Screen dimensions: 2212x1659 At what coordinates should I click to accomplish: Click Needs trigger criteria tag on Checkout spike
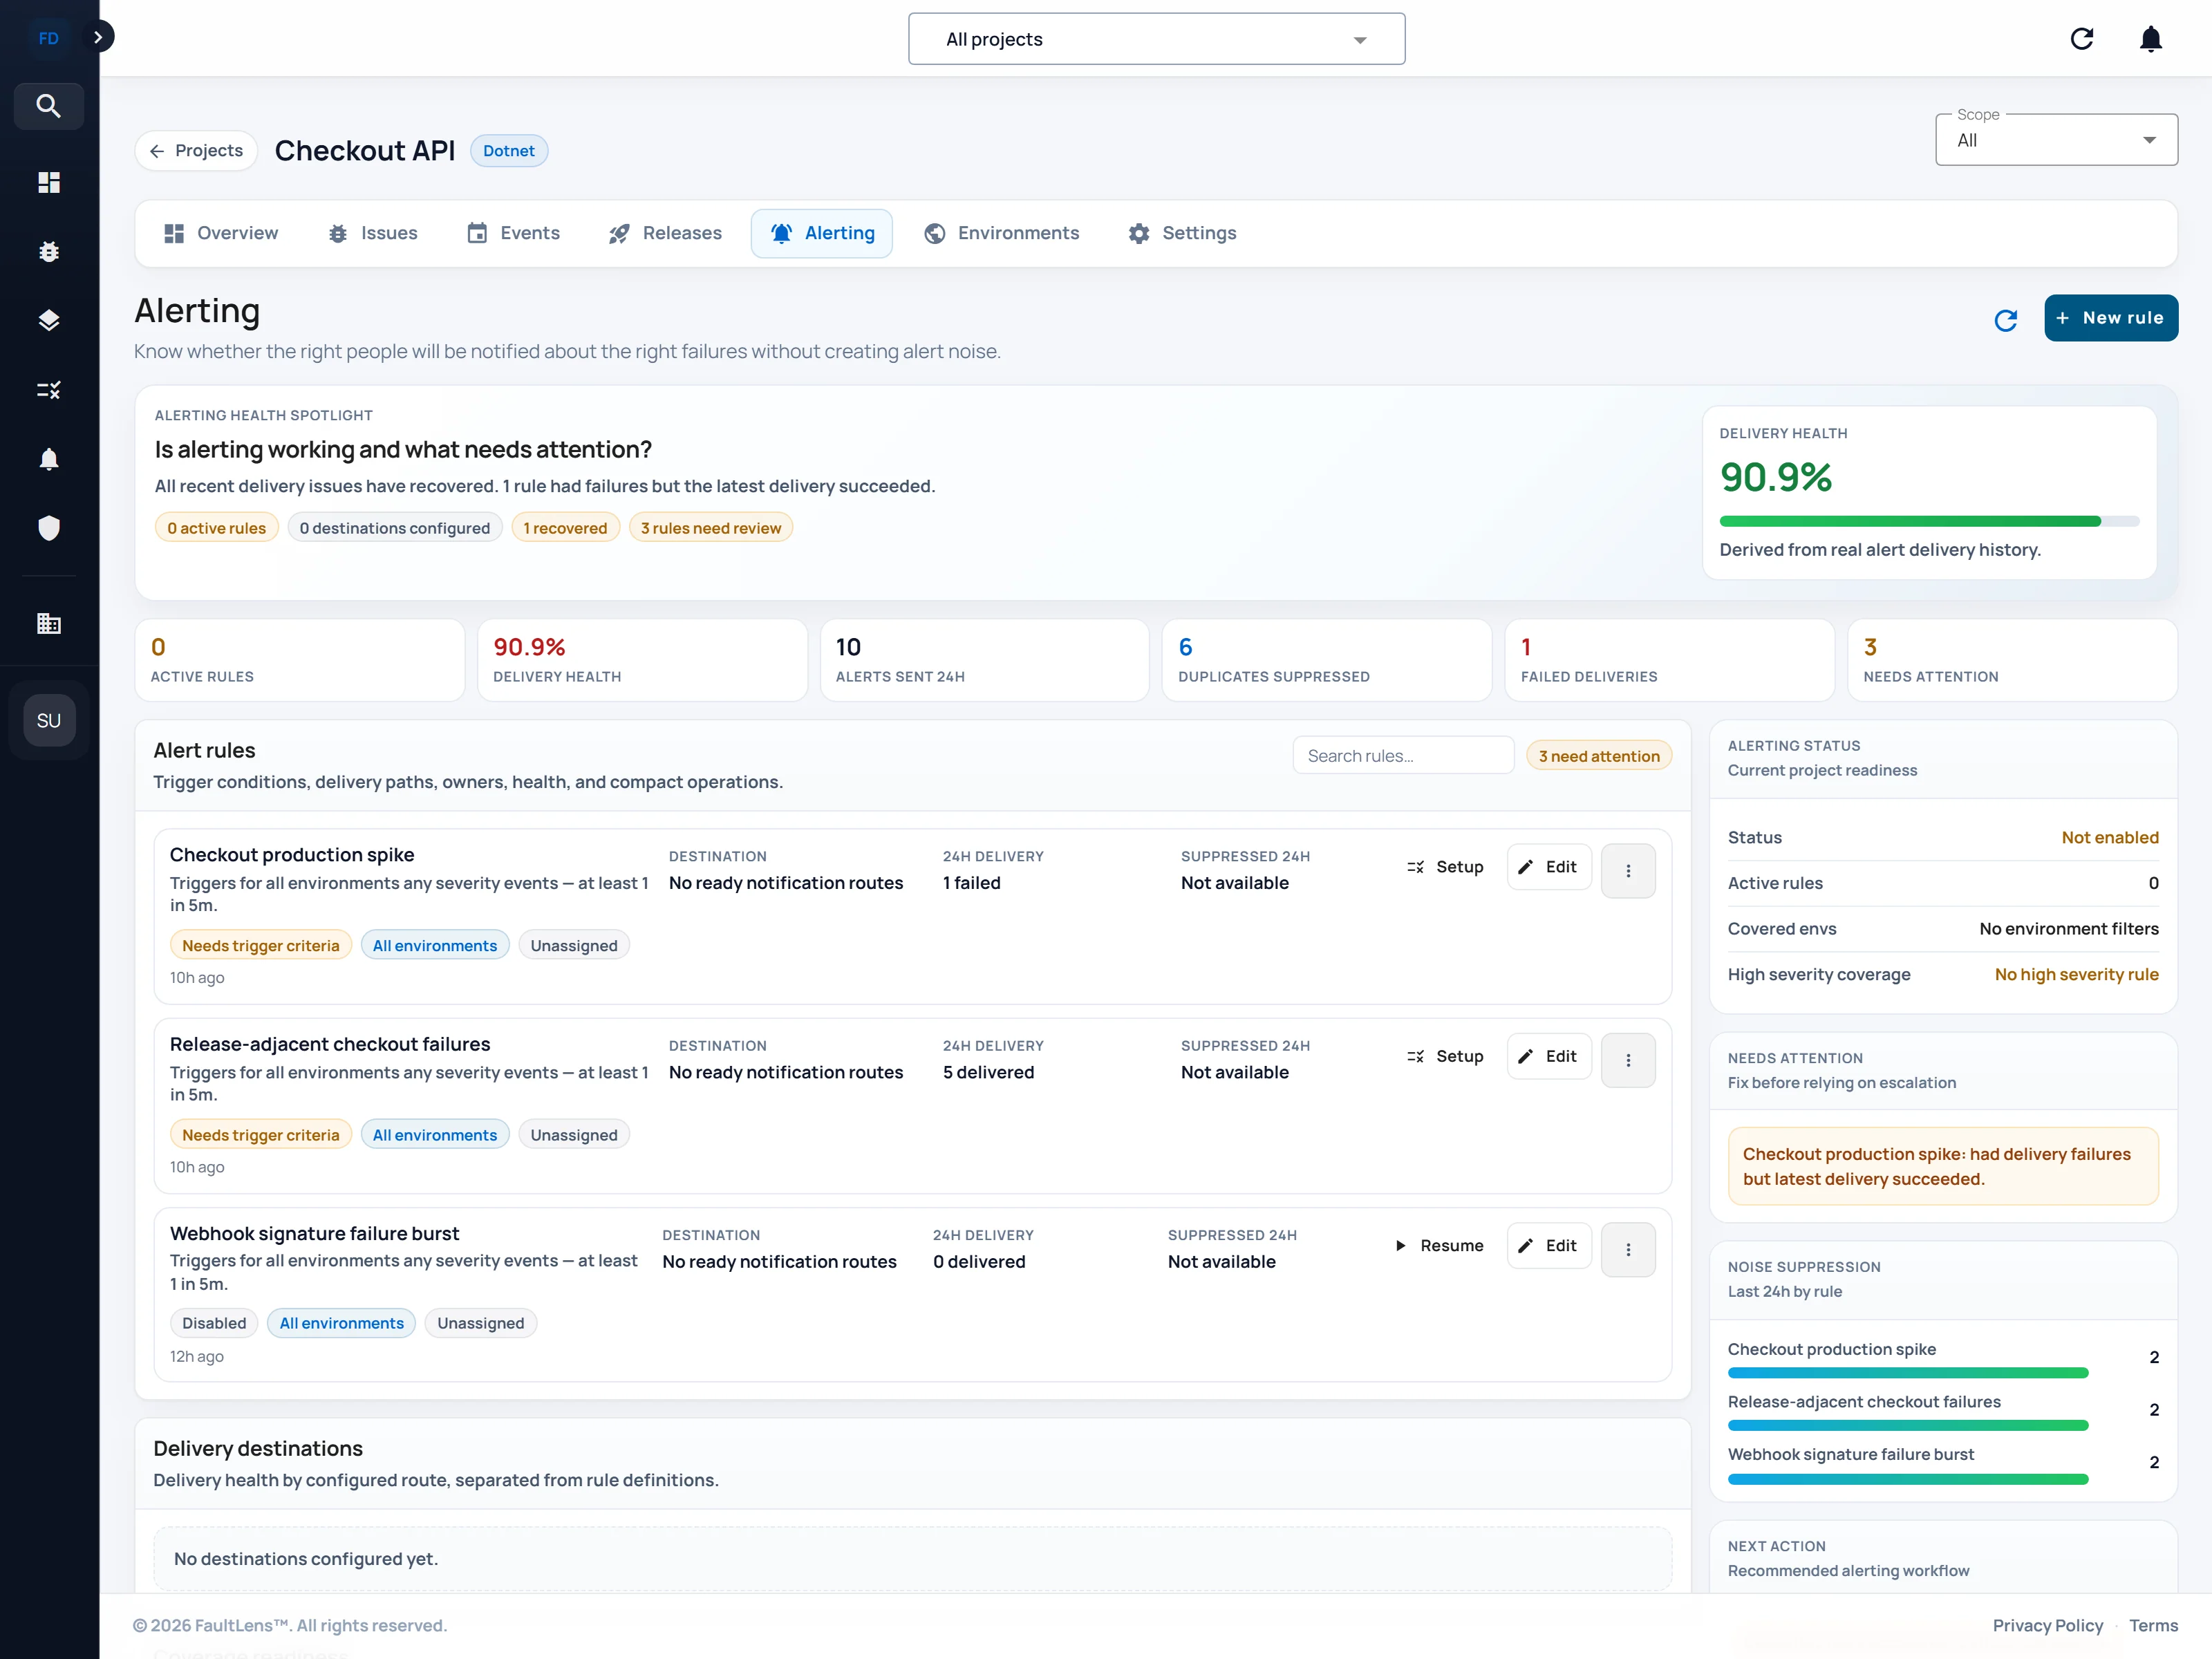pyautogui.click(x=261, y=946)
